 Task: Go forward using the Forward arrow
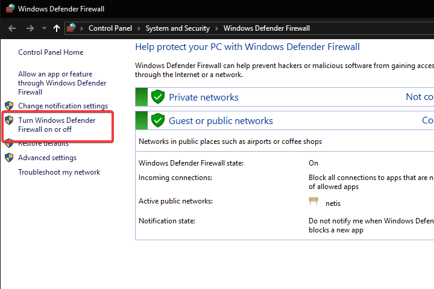[30, 28]
